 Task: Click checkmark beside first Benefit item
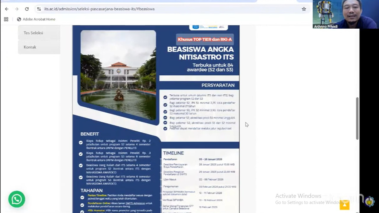click(81, 143)
